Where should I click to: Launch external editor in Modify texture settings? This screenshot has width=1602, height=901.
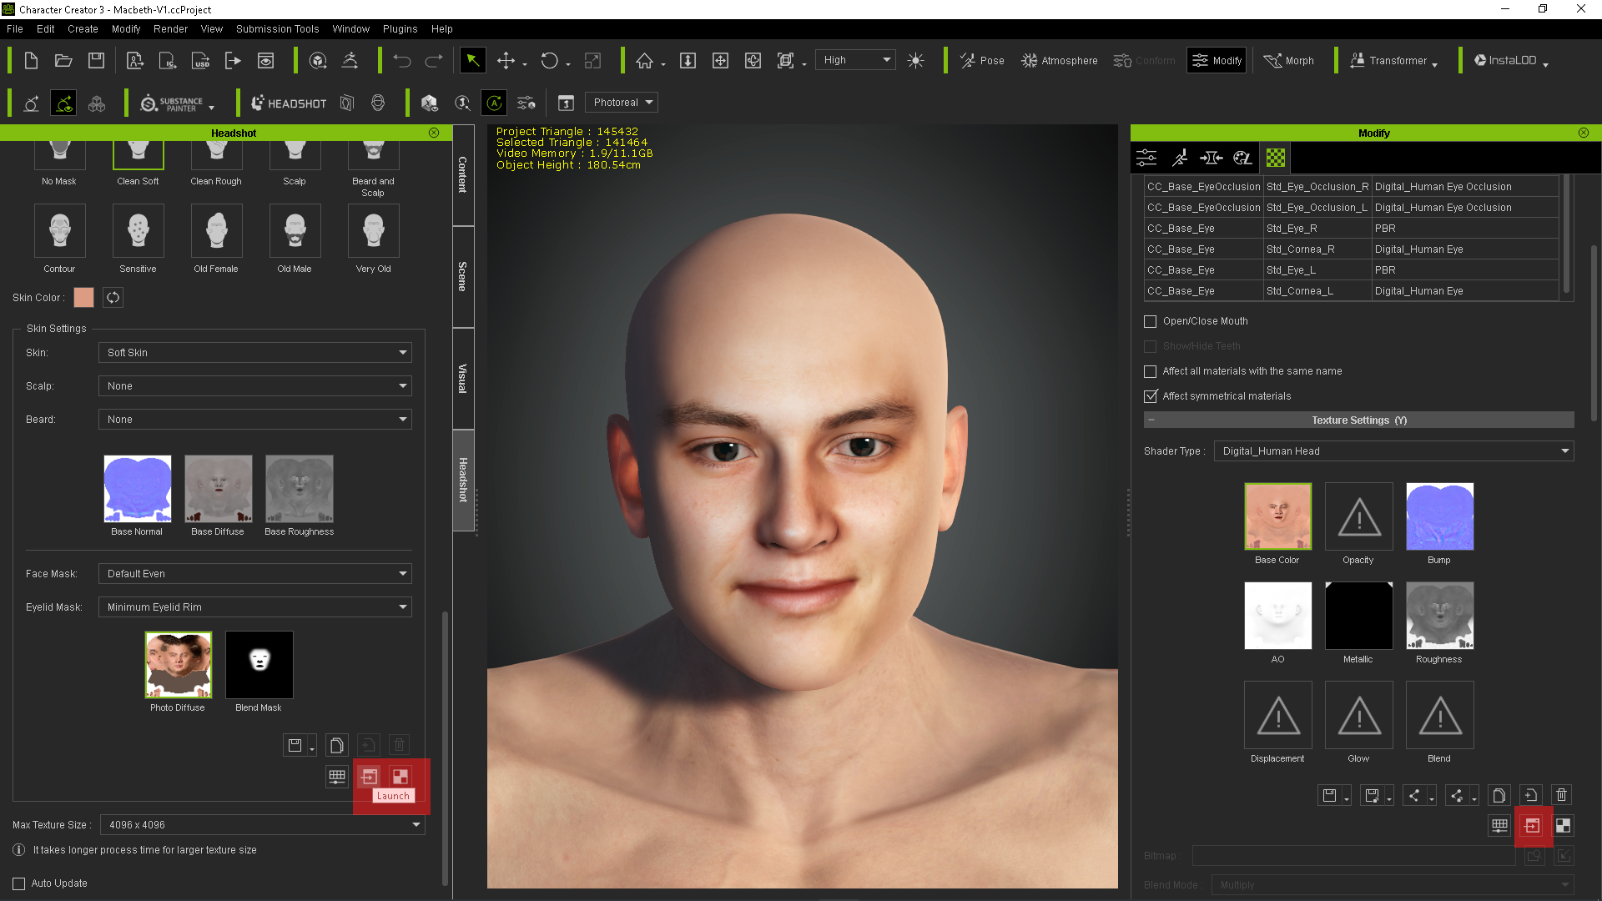pyautogui.click(x=1532, y=826)
